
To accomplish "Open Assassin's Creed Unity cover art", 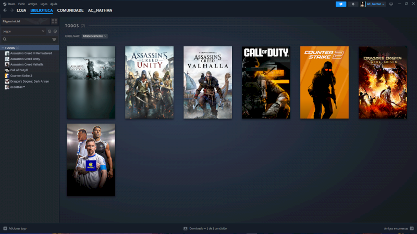I will pos(149,83).
